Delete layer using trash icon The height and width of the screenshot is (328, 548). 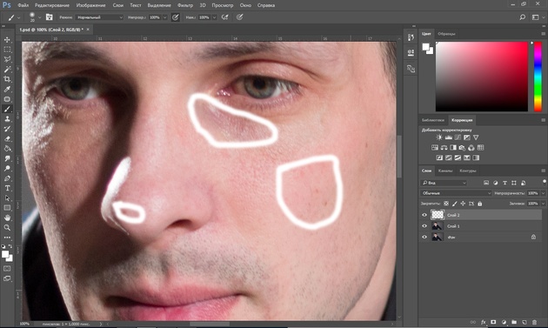tap(534, 322)
